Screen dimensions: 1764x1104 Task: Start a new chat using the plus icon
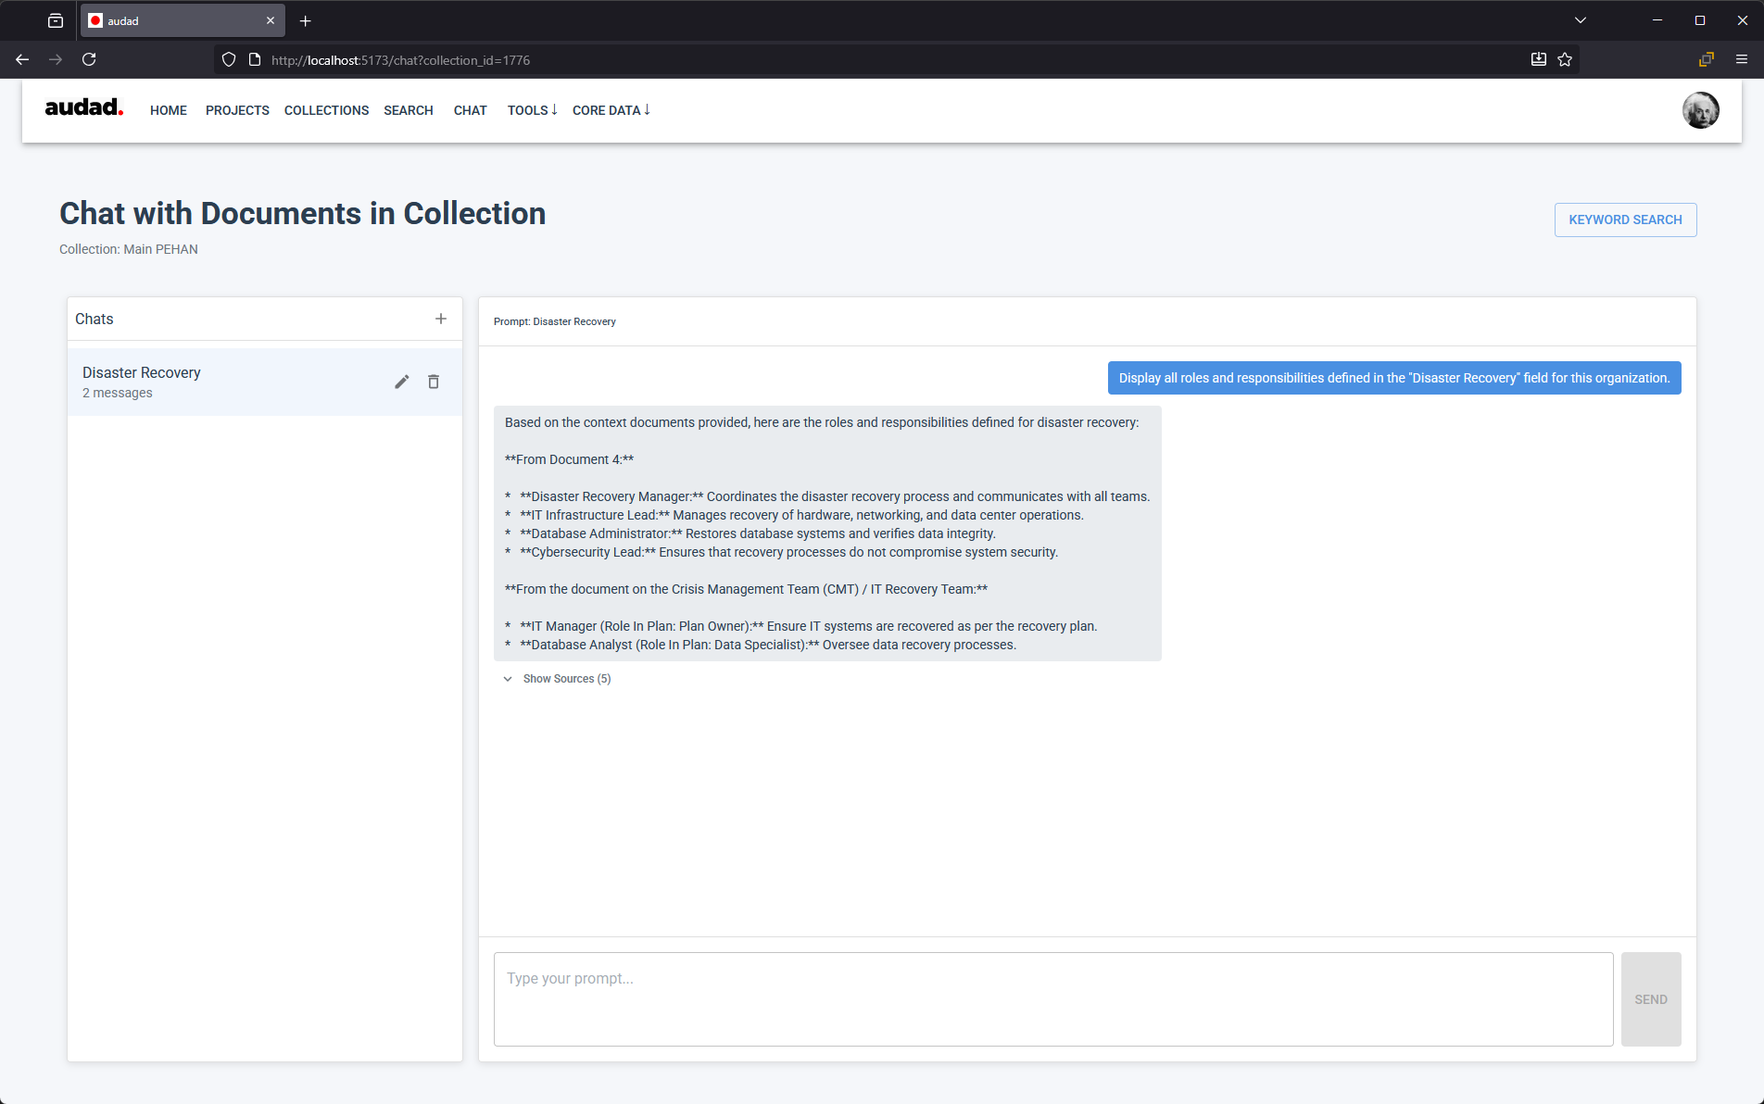441,319
